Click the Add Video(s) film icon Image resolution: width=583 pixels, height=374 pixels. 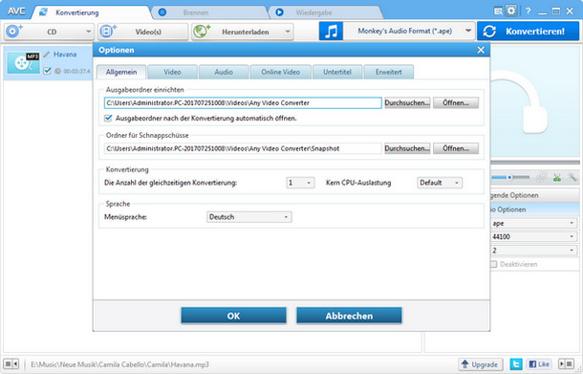pyautogui.click(x=108, y=32)
